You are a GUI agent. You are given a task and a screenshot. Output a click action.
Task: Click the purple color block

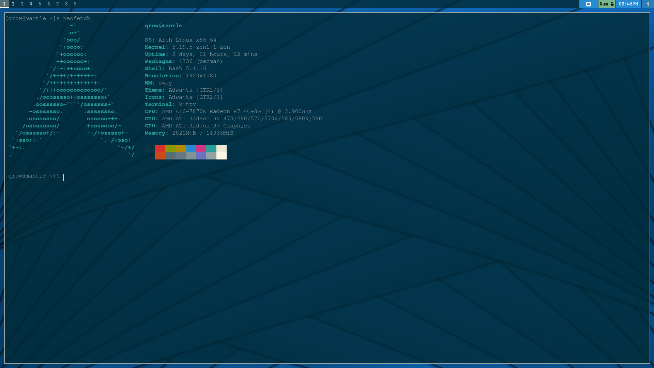click(x=201, y=156)
